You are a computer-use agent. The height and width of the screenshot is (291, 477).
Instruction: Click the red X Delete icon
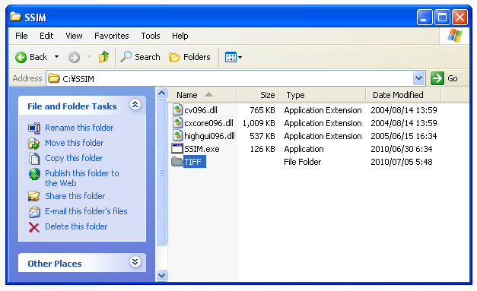(34, 227)
